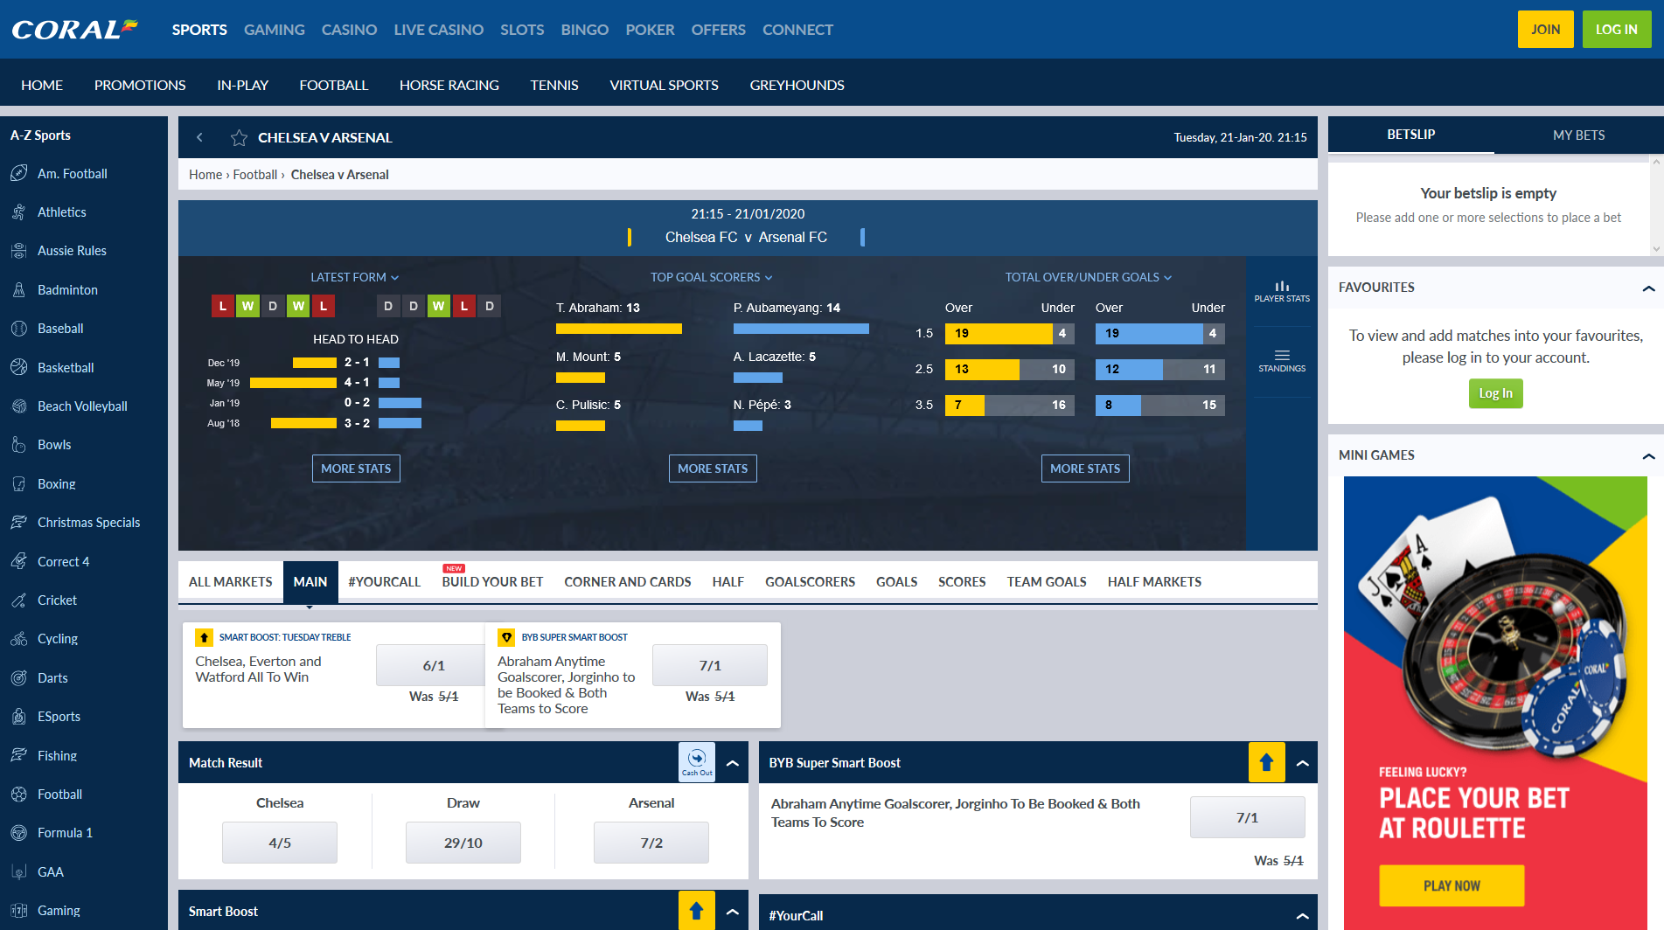Click the Christmas Specials sidebar icon
1664x930 pixels.
[19, 522]
